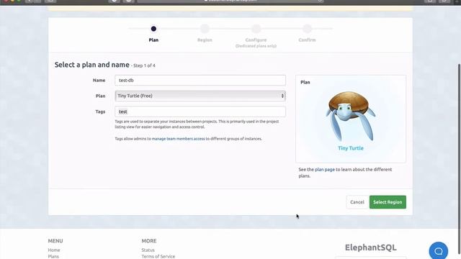461x259 pixels.
Task: Click the Region step circle indicator
Action: tap(205, 29)
